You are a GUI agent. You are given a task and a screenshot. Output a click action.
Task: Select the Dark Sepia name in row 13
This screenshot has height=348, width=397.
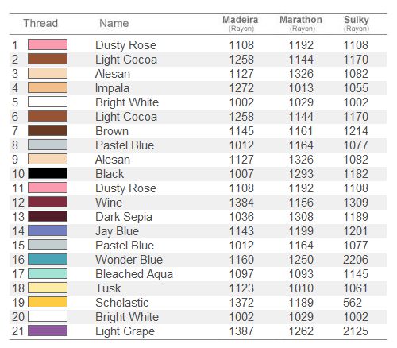(x=124, y=217)
